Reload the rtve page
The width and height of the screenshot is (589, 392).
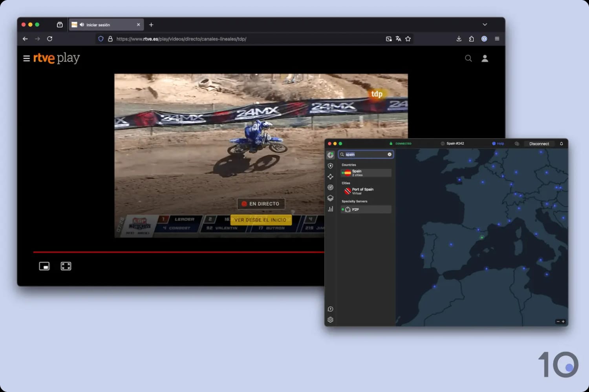tap(49, 39)
